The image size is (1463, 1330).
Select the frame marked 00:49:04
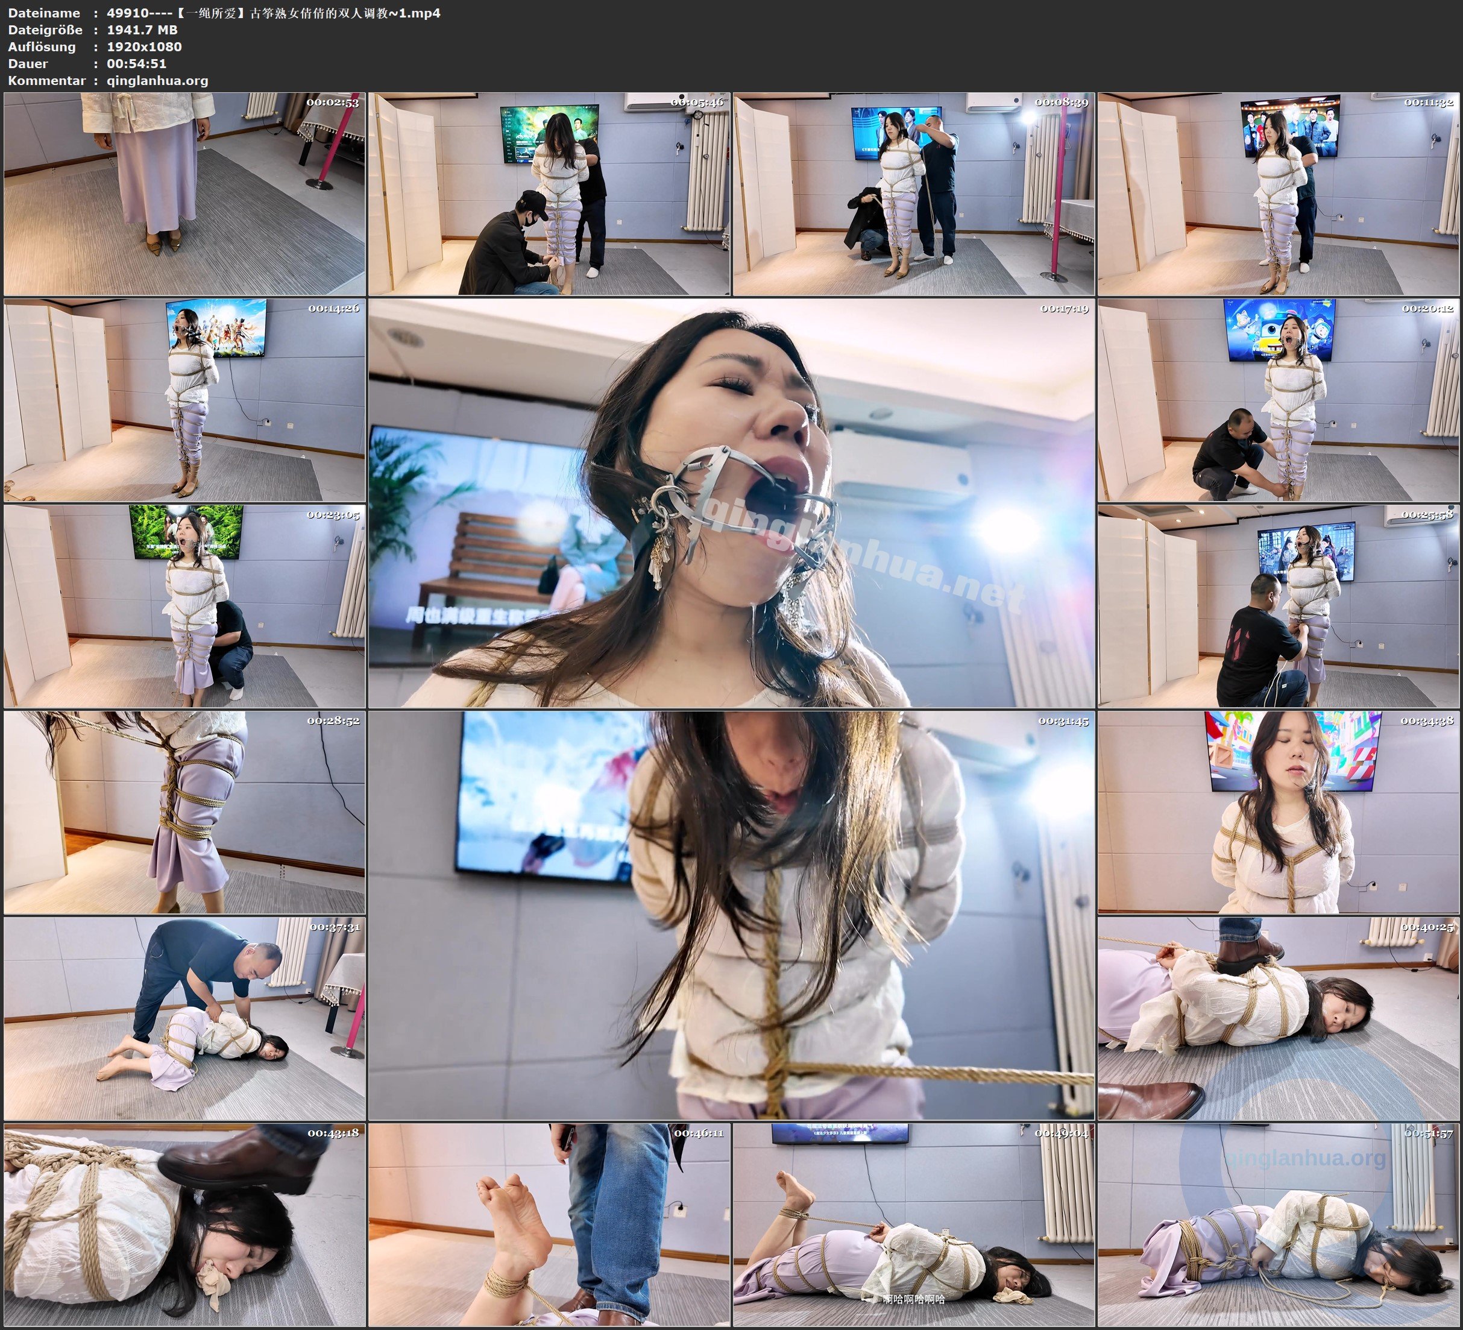tap(914, 1224)
